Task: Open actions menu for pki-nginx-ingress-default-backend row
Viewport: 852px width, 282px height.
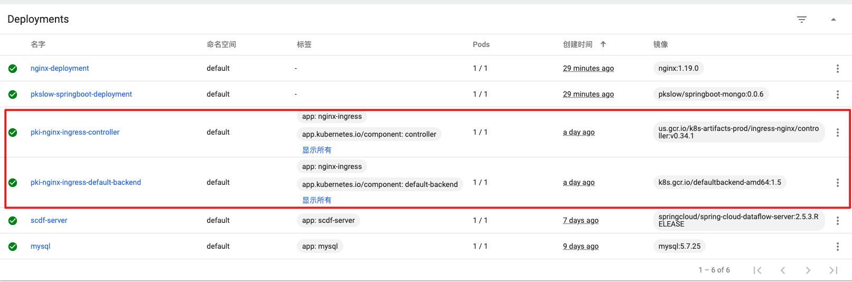Action: [x=837, y=183]
